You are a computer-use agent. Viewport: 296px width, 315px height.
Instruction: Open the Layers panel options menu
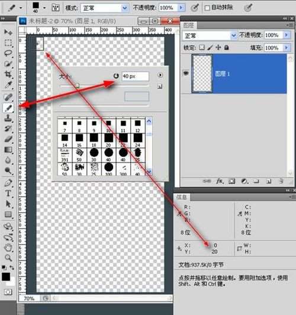tap(290, 25)
